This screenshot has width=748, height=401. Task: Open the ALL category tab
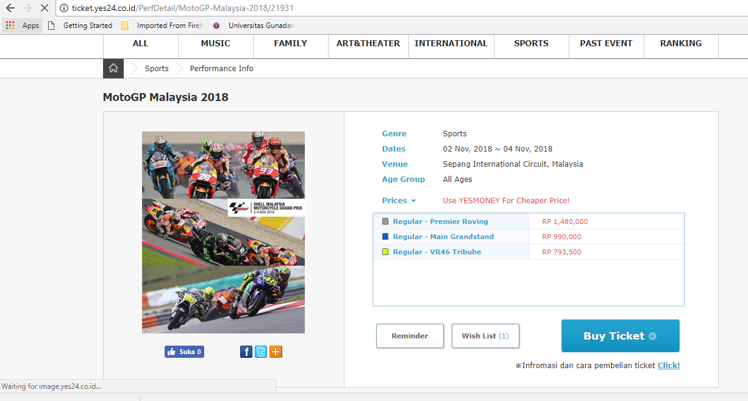tap(141, 44)
